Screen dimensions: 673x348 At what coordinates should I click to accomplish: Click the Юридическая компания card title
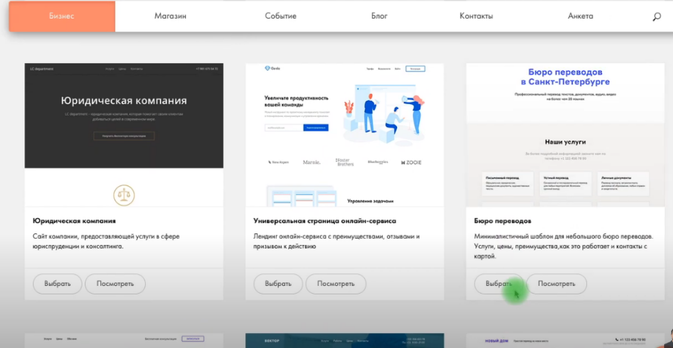[74, 221]
